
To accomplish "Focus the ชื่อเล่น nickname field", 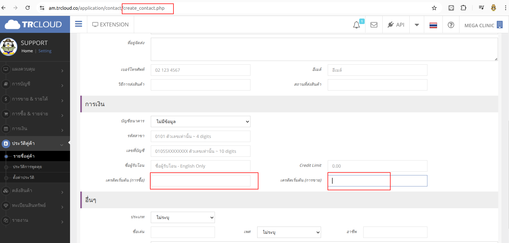I will coord(183,232).
